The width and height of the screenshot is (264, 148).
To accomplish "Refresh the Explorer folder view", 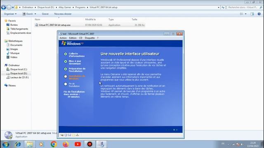I will pos(223,7).
